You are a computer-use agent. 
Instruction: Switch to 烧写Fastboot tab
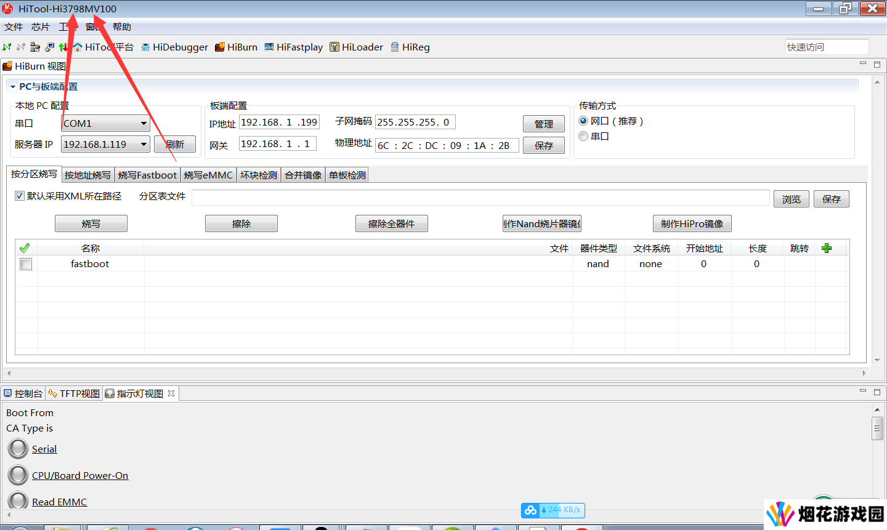(x=147, y=175)
